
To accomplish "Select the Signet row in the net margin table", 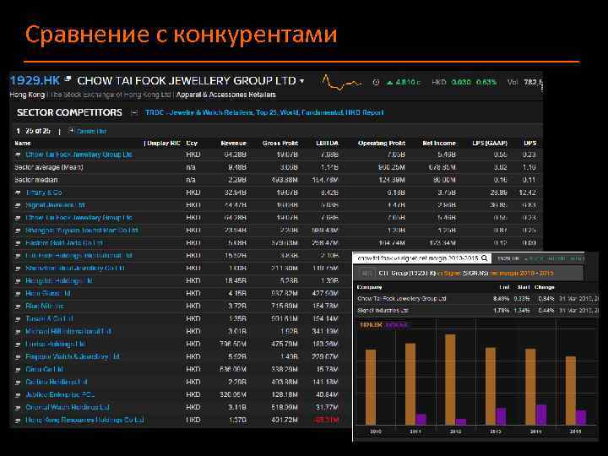I will click(x=477, y=311).
